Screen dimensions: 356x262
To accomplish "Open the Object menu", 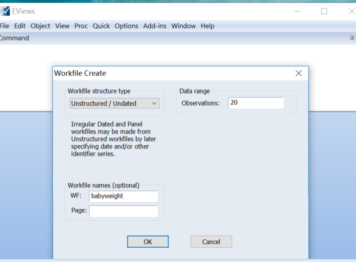I will (40, 26).
